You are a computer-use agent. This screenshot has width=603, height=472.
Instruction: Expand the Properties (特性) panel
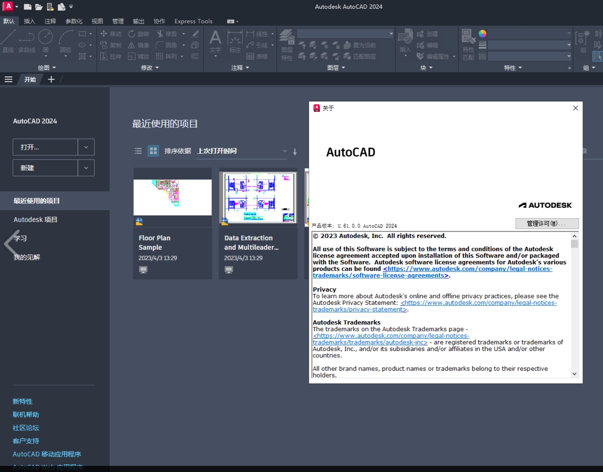tap(513, 68)
